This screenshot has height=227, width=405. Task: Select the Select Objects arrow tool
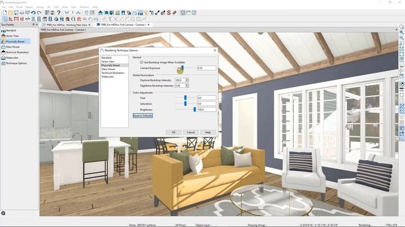[5, 19]
